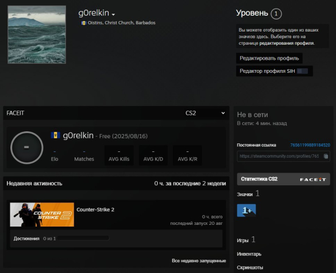Click 0 ч. за последние 2 недели text

(190, 184)
